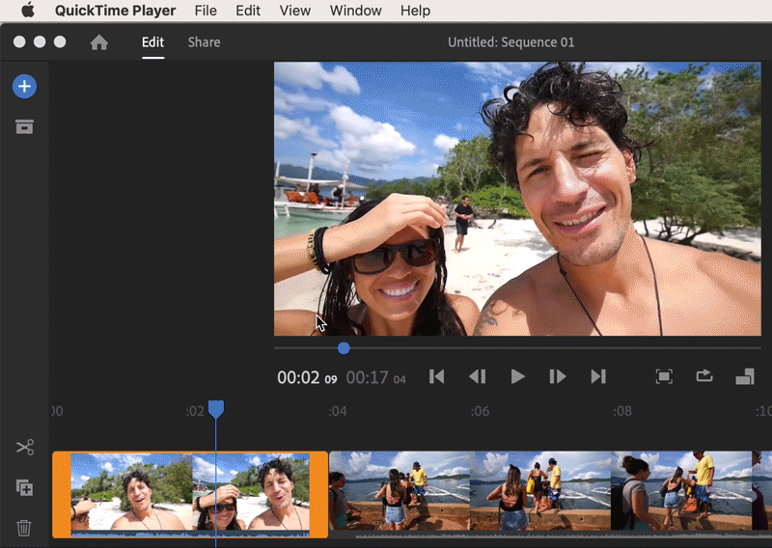The image size is (772, 548).
Task: Step back one frame
Action: pyautogui.click(x=477, y=377)
